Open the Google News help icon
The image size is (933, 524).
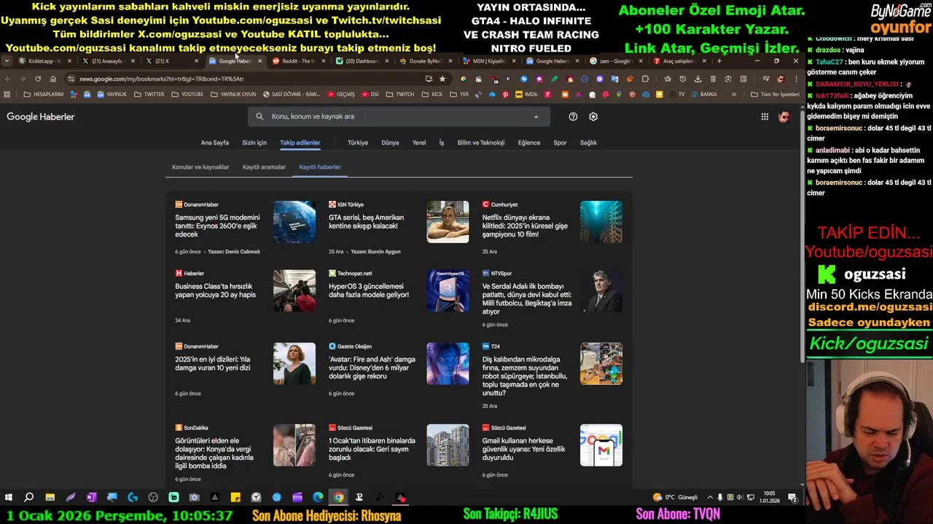(573, 116)
